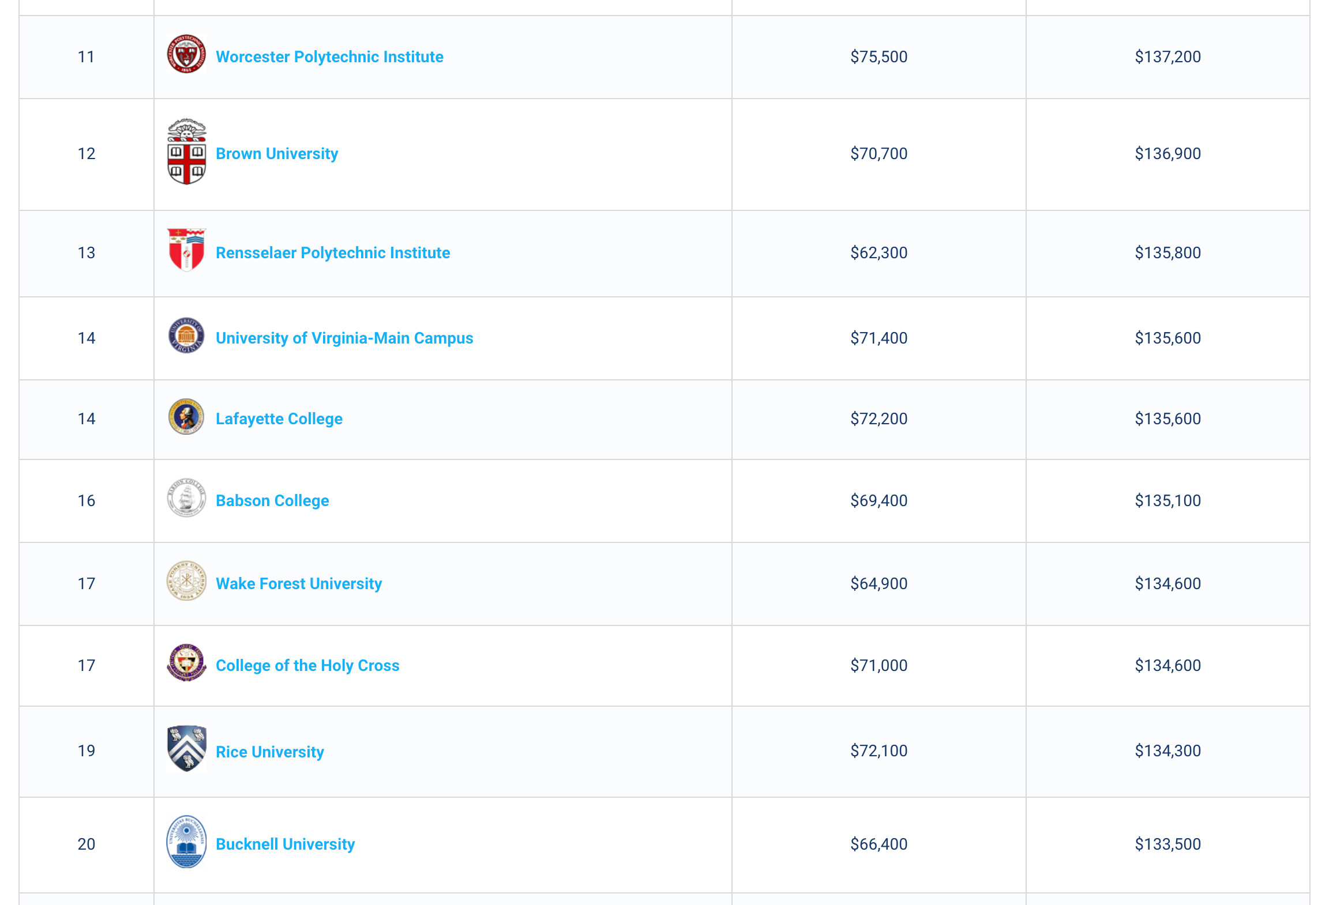The image size is (1329, 905).
Task: Open the Brown University link
Action: click(x=277, y=153)
